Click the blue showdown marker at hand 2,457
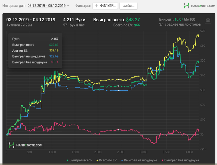 [119, 91]
